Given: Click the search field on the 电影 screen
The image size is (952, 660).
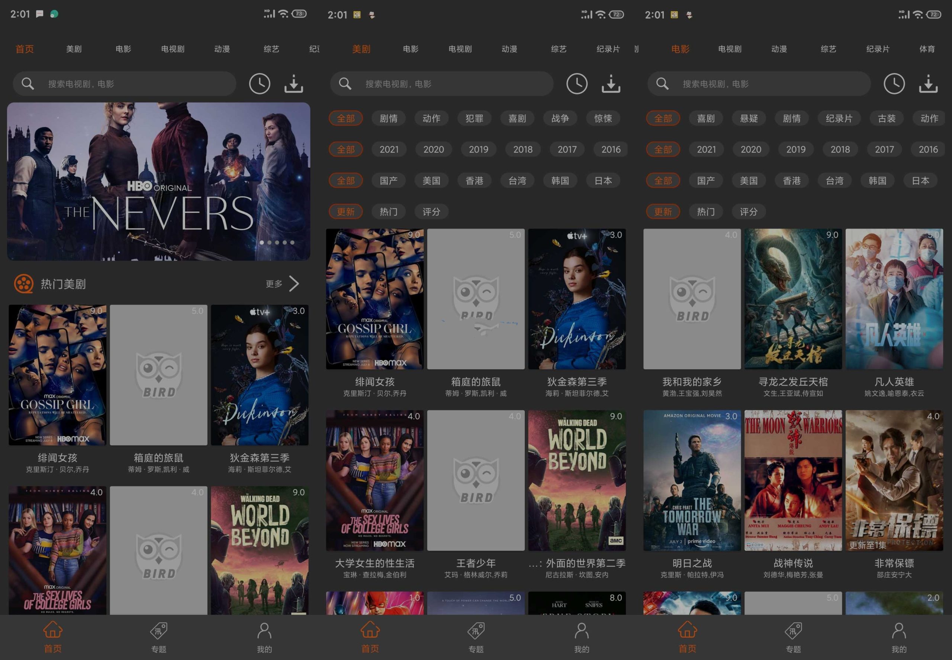Looking at the screenshot, I should click(x=759, y=84).
